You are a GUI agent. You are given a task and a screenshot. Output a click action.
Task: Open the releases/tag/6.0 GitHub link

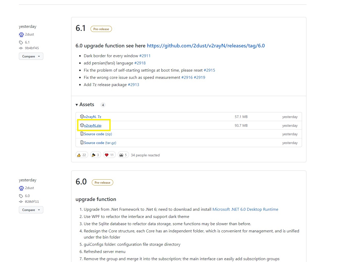(206, 46)
